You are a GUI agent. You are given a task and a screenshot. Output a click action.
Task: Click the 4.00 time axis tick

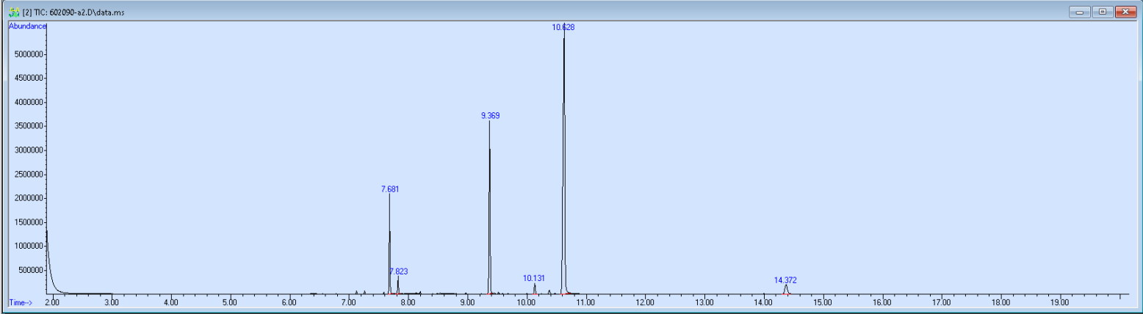pos(170,302)
